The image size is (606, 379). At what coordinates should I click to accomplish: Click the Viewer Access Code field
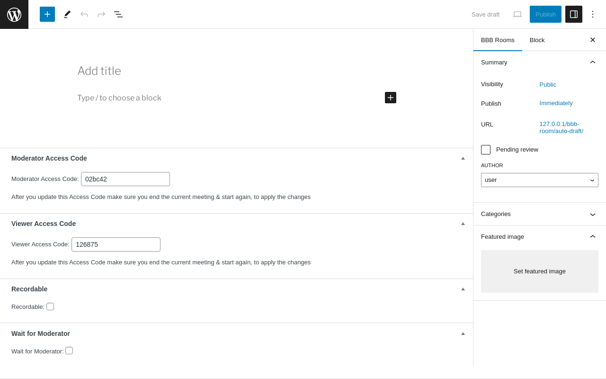point(116,244)
